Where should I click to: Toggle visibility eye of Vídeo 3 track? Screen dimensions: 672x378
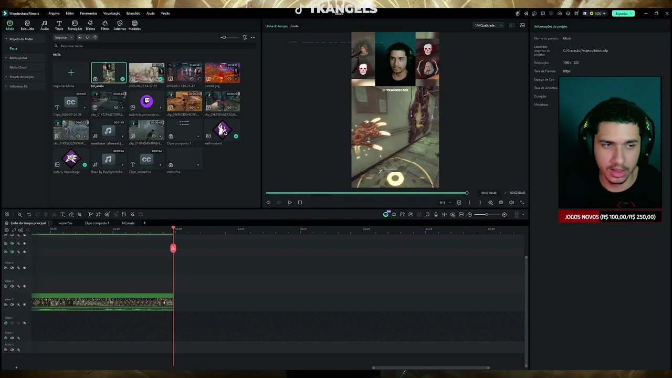tap(24, 286)
